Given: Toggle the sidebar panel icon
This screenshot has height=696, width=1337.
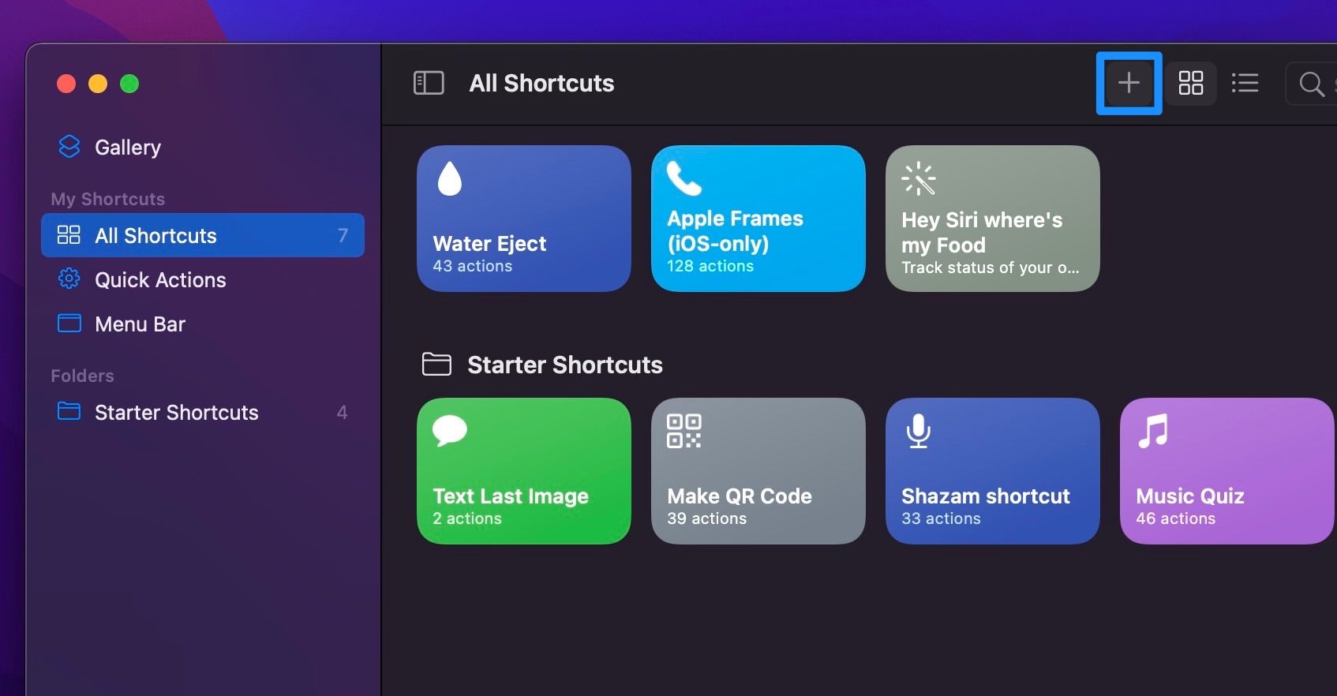Looking at the screenshot, I should [429, 83].
